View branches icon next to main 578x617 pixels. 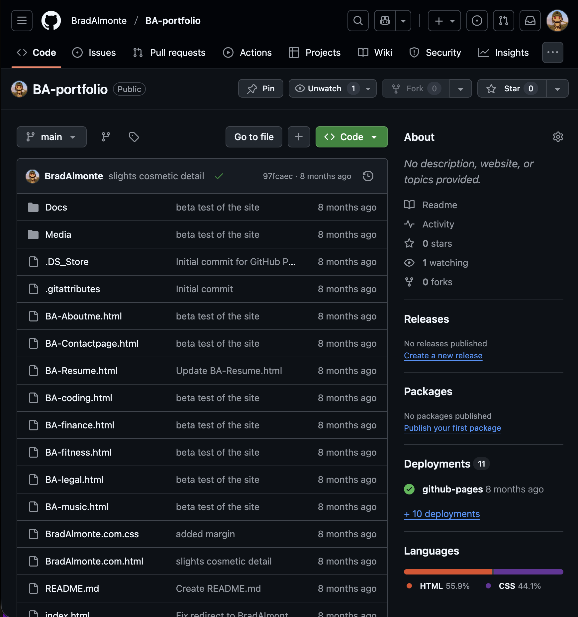pyautogui.click(x=106, y=137)
